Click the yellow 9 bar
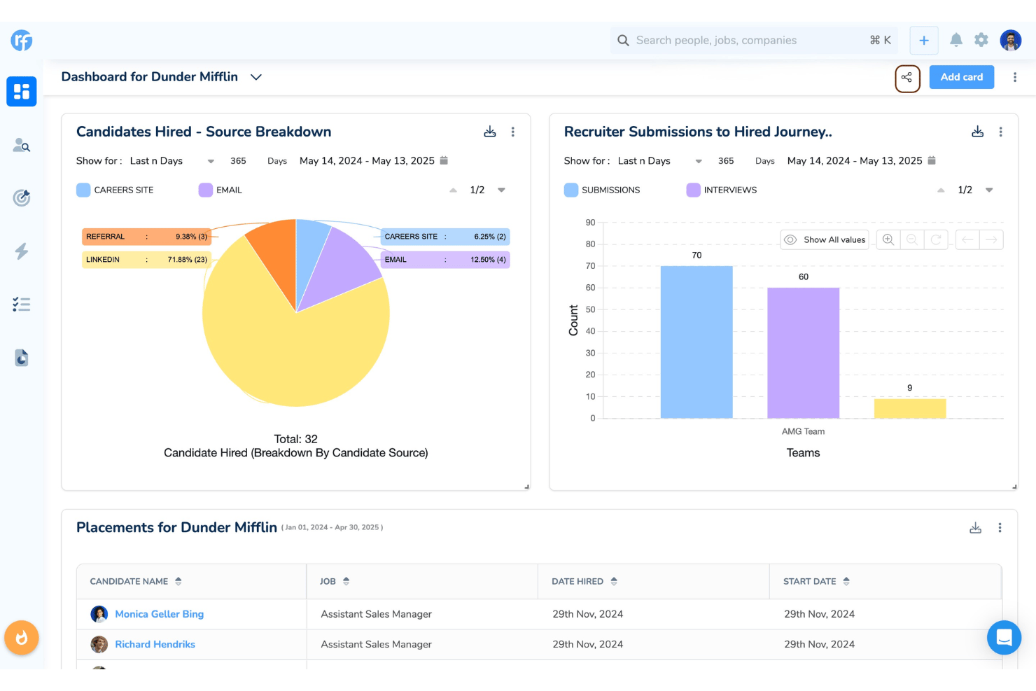 pyautogui.click(x=910, y=409)
